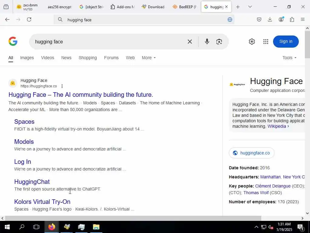
Task: Open more options for Hugging Face result
Action: pos(62,86)
